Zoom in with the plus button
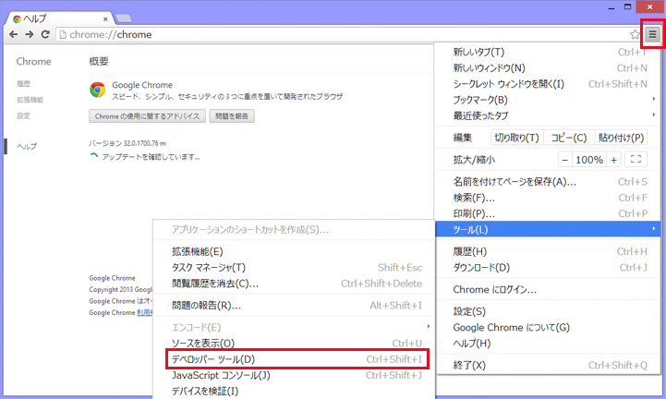This screenshot has height=399, width=666. coord(613,160)
